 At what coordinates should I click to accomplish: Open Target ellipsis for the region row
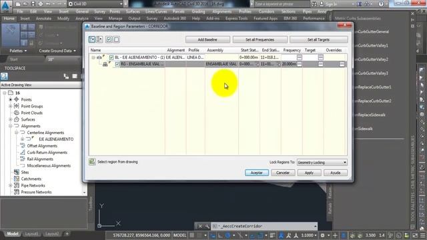pyautogui.click(x=320, y=64)
